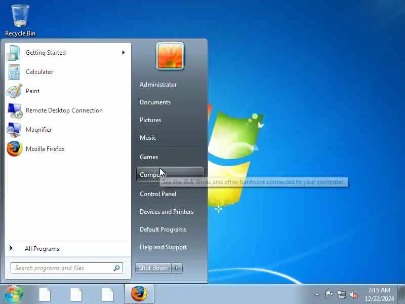Screen dimensions: 405x304
Task: Select the Getting Started label text
Action: pyautogui.click(x=46, y=53)
